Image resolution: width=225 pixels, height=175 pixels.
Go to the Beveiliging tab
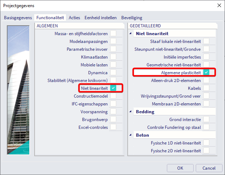click(x=132, y=17)
